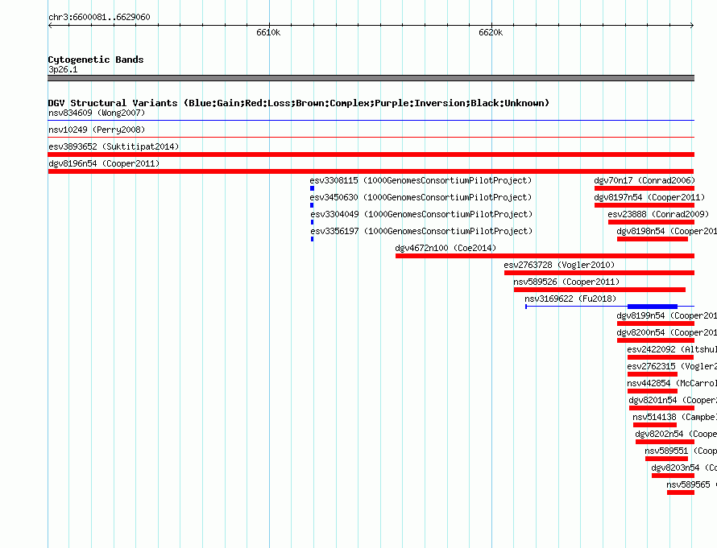Screen dimensions: 717x548
Task: Click the red esv2763728 loss bar
Action: pyautogui.click(x=599, y=273)
